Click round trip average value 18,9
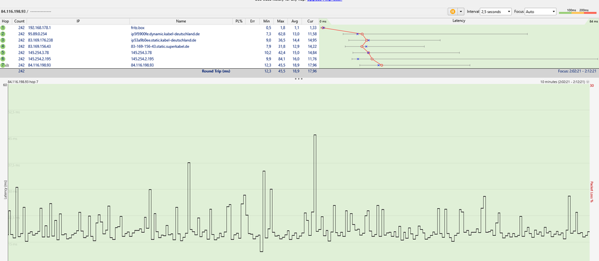599x261 pixels. [x=296, y=71]
